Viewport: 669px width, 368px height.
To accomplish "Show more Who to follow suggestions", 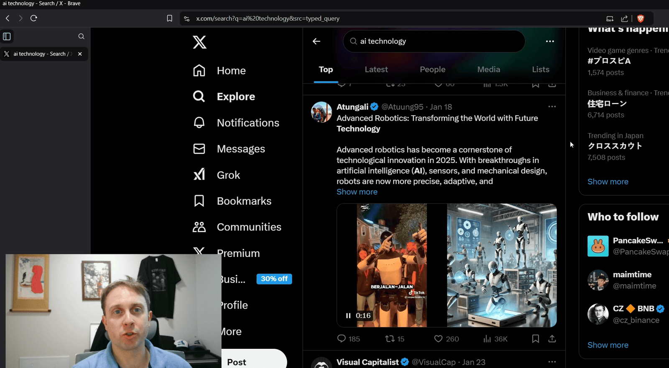I will (608, 345).
